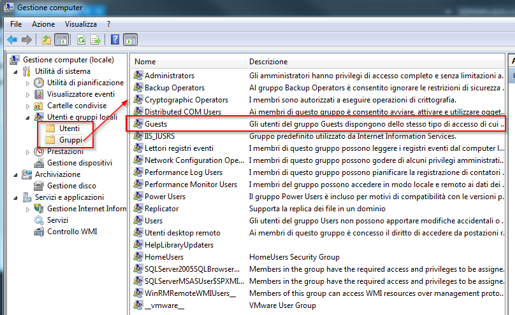The image size is (515, 315).
Task: Click the blue Help question mark icon
Action: tap(115, 39)
